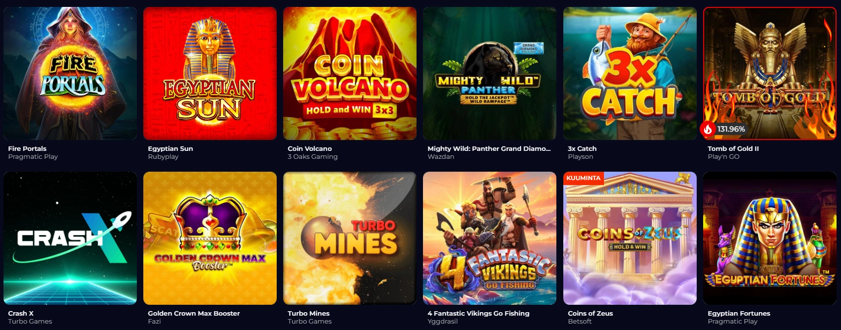
Task: Select the Coin Volcano game image
Action: [350, 73]
